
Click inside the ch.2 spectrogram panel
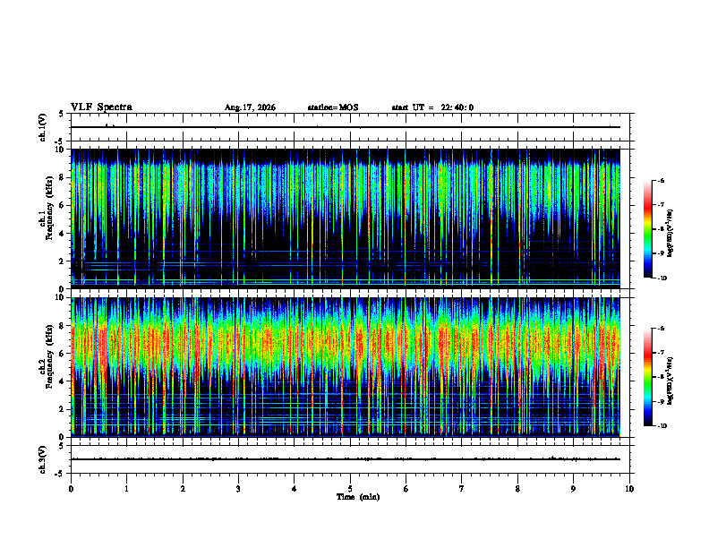[346, 367]
